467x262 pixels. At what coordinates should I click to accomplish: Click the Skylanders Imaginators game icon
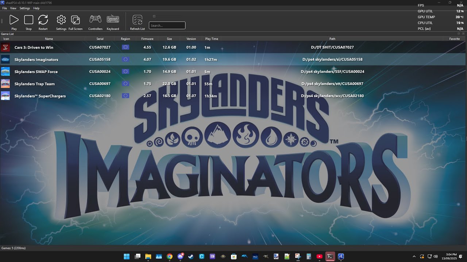point(5,59)
